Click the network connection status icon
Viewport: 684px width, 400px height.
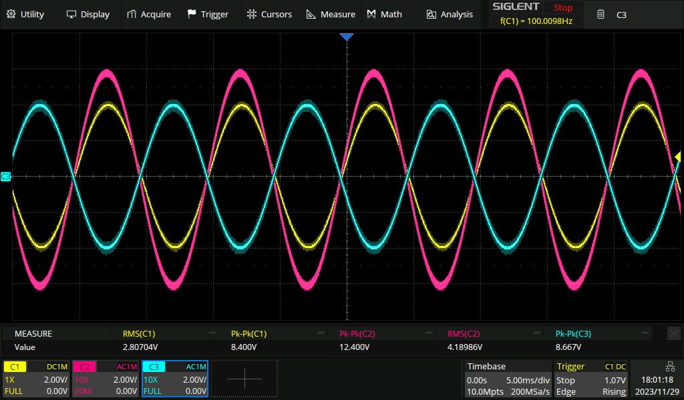pos(670,367)
